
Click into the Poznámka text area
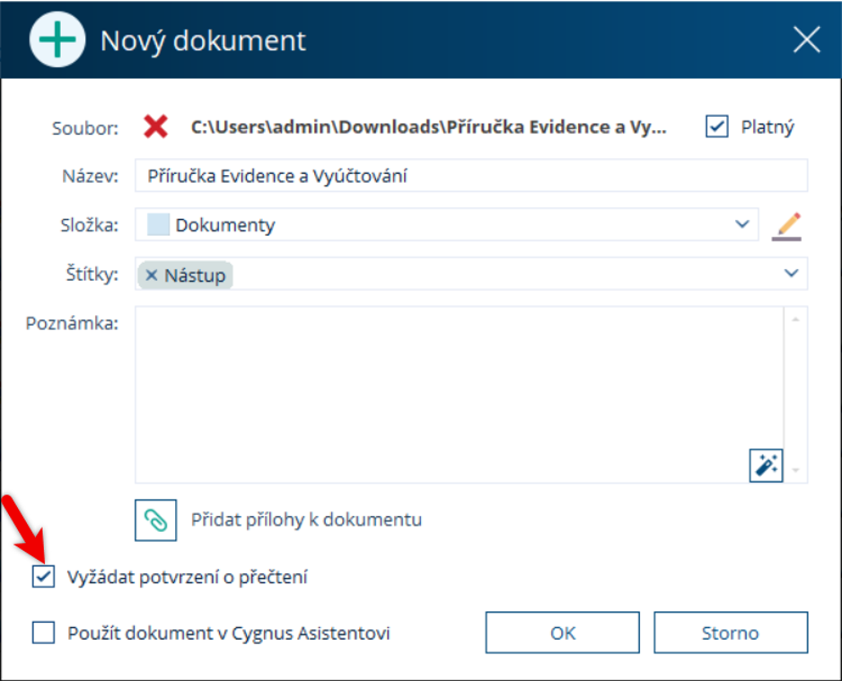pyautogui.click(x=459, y=395)
